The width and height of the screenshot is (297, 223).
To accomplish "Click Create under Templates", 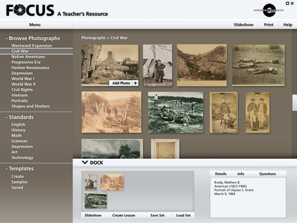I will (18, 176).
